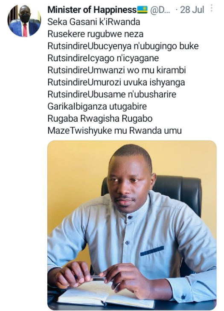Click text 'RutsindireUmwanzi wo mu kirambi'
Viewport: 224px width, 311px height.
point(117,70)
